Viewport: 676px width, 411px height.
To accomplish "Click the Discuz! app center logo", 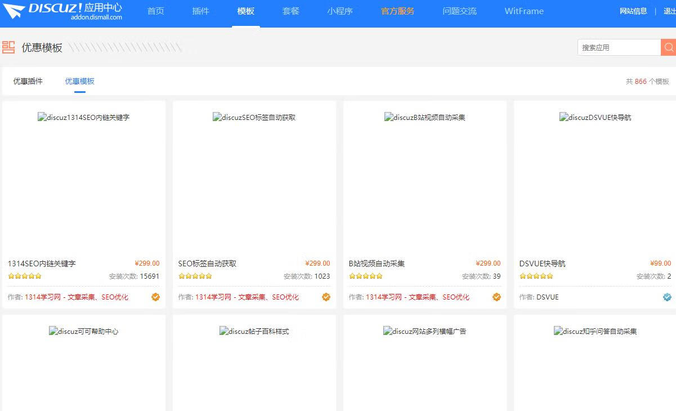I will [x=62, y=11].
